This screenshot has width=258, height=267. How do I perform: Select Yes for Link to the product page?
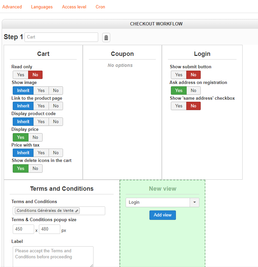click(x=41, y=106)
